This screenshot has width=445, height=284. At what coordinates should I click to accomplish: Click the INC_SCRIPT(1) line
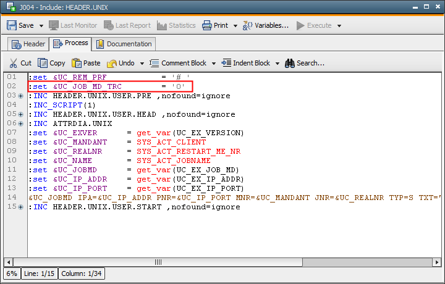62,105
